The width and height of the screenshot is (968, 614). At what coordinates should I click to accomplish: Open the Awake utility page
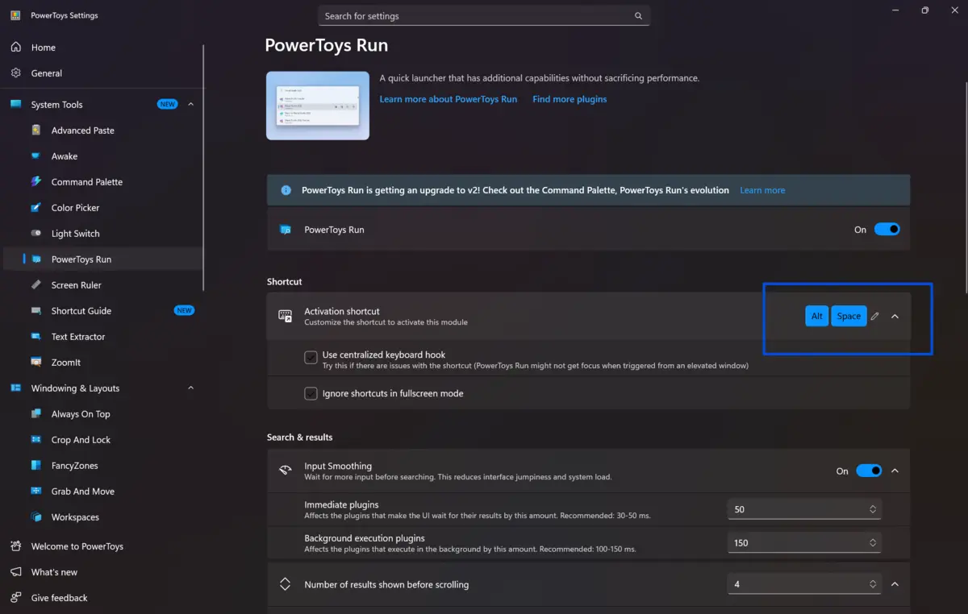coord(65,156)
